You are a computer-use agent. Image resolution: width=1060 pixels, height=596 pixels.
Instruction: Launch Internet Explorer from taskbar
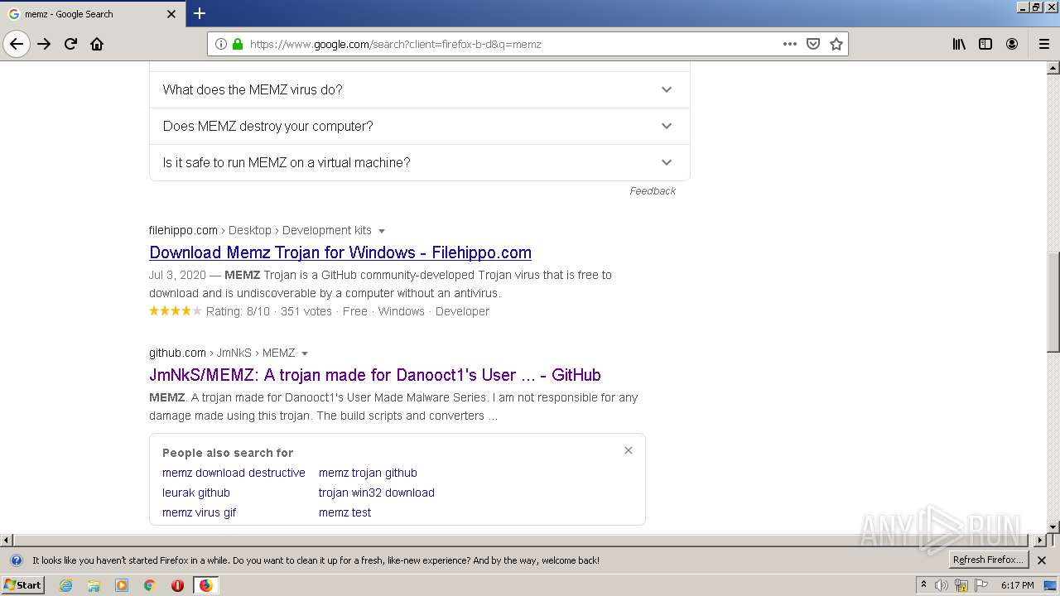tap(66, 585)
